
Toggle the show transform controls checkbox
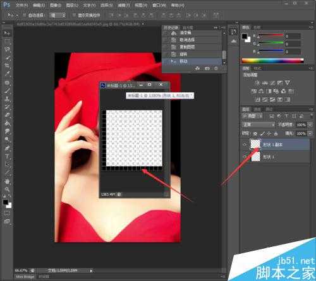pyautogui.click(x=74, y=15)
